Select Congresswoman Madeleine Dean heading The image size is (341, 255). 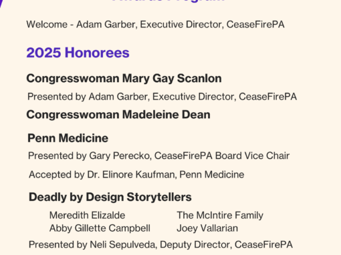click(x=118, y=115)
